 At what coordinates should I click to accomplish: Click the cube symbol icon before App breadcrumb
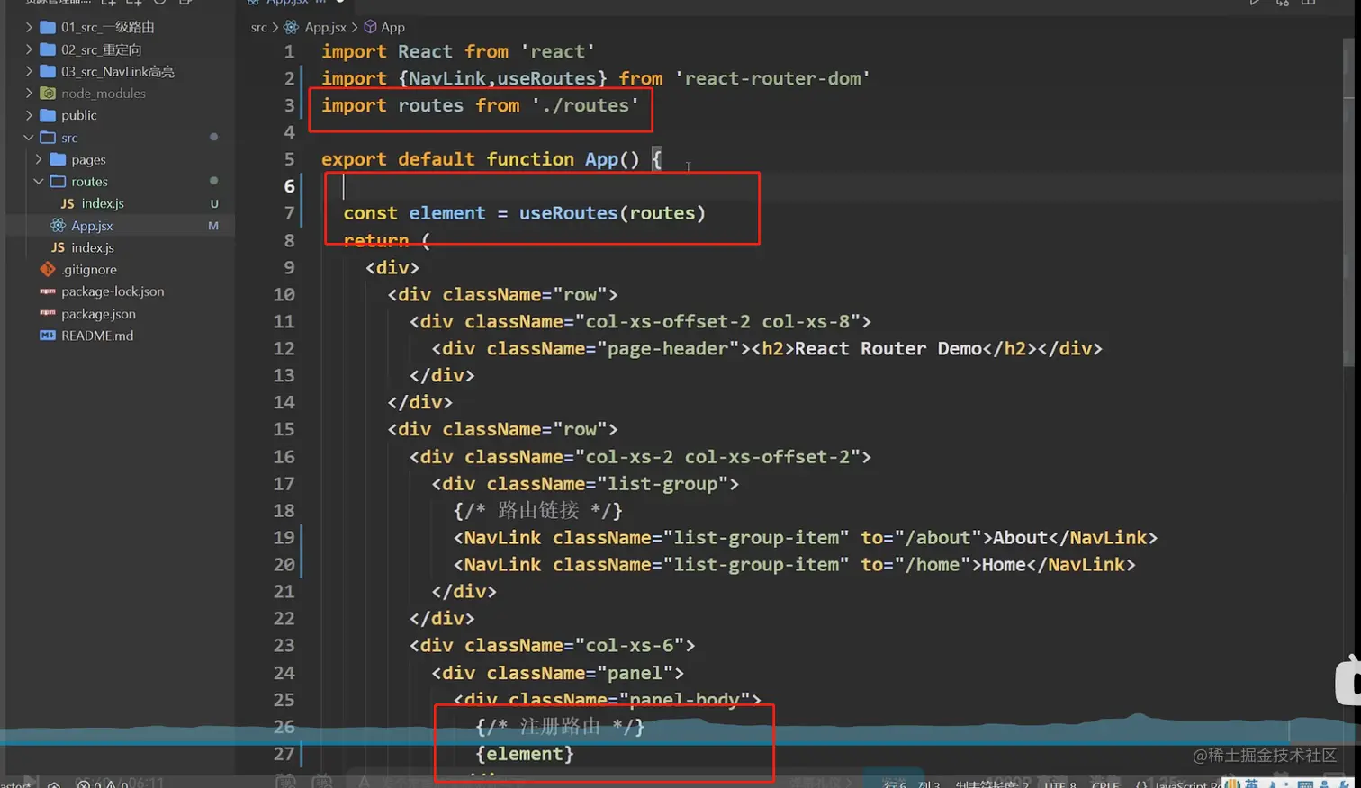(370, 27)
